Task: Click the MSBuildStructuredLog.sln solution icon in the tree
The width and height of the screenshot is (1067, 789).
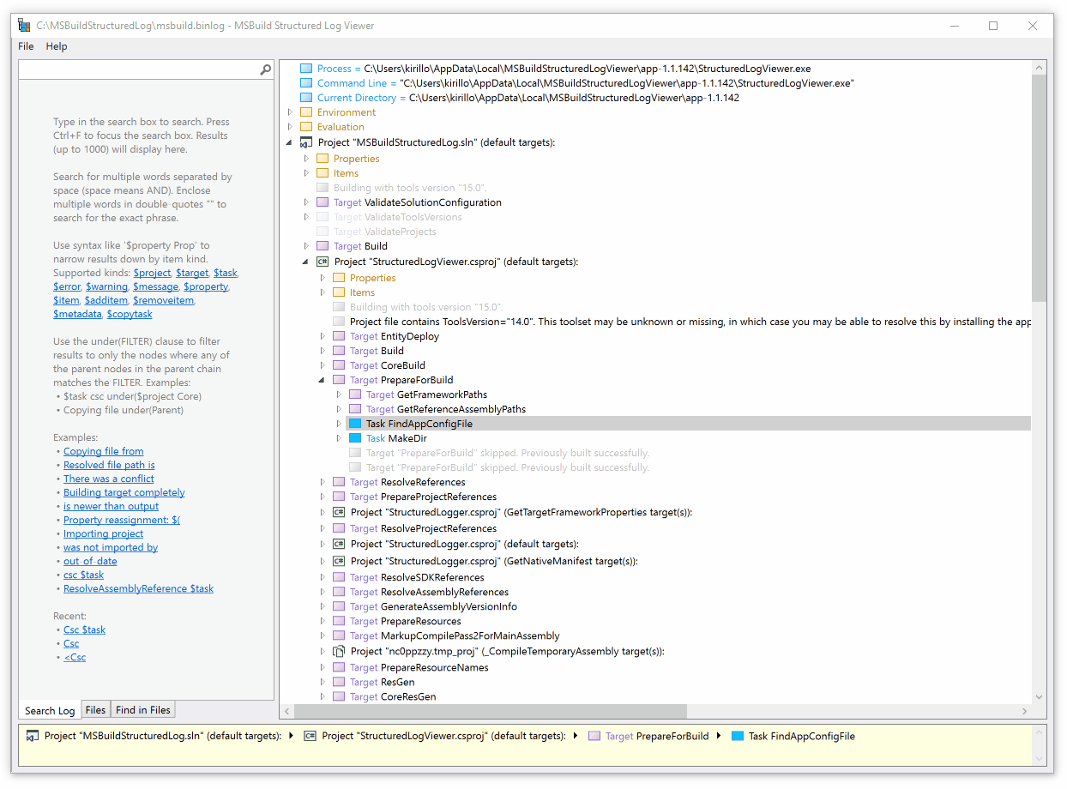Action: click(x=306, y=142)
